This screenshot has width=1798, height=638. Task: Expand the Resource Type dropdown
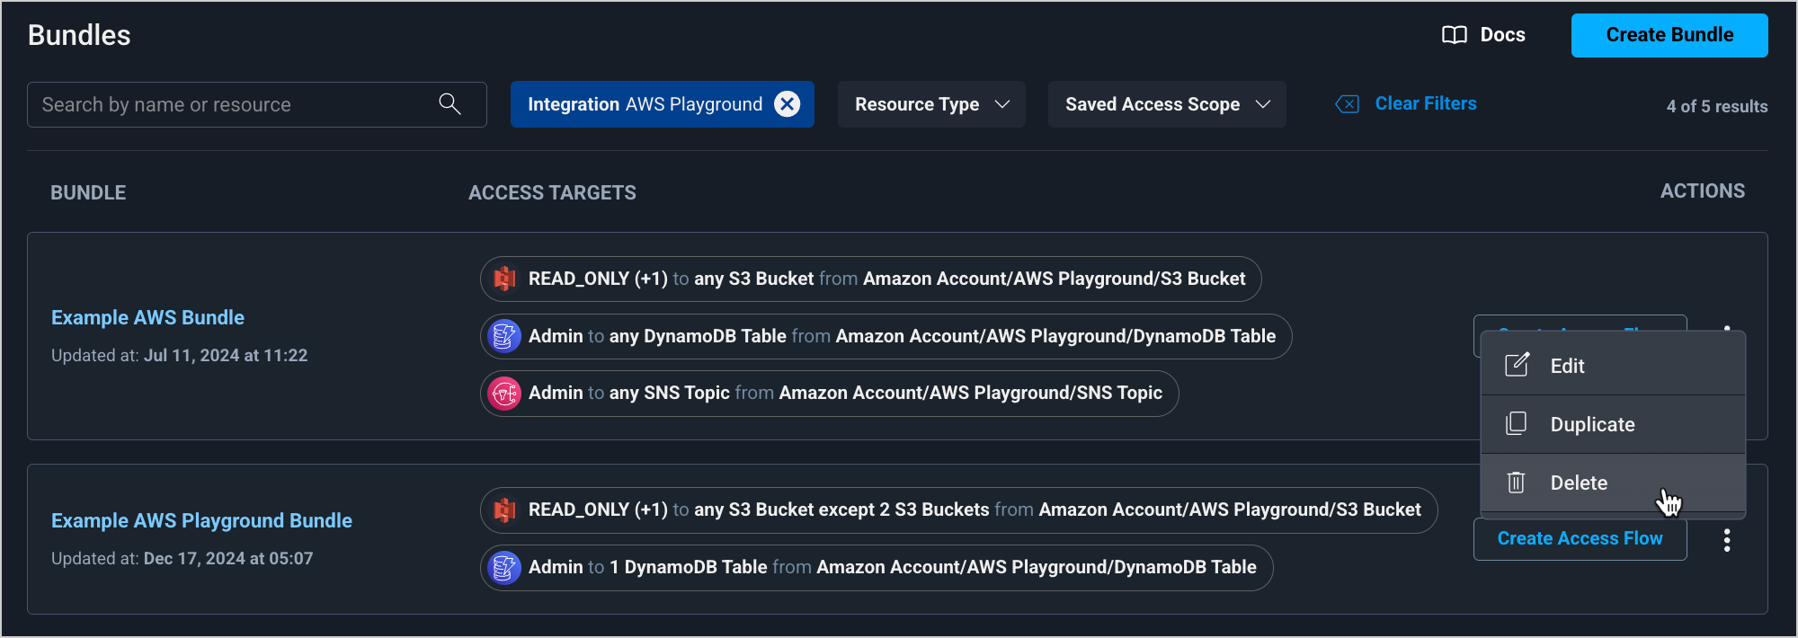[930, 104]
